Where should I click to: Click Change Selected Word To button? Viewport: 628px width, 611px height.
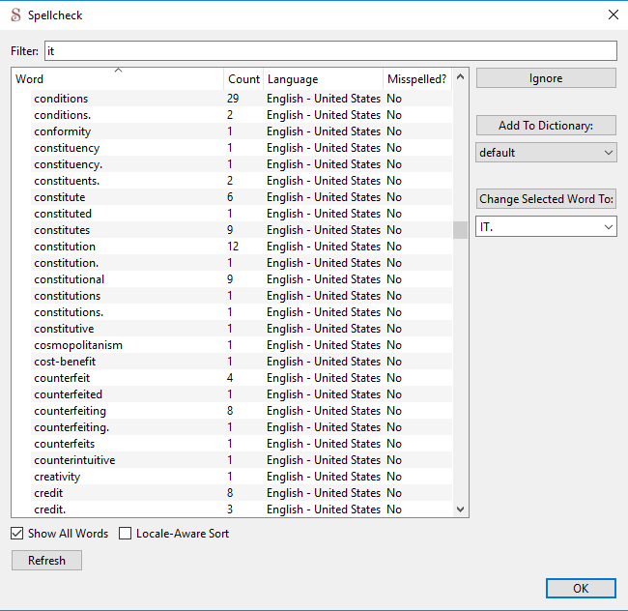point(546,199)
